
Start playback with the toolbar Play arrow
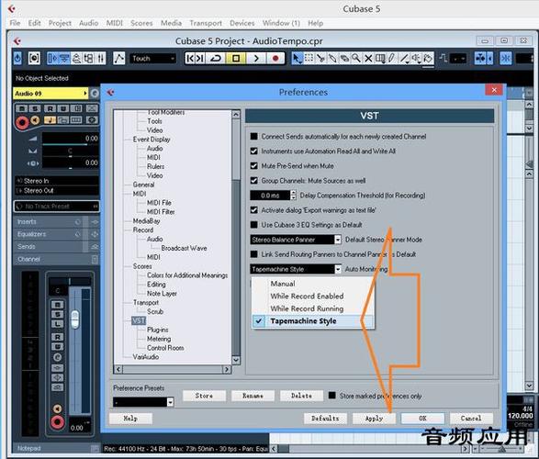256,59
